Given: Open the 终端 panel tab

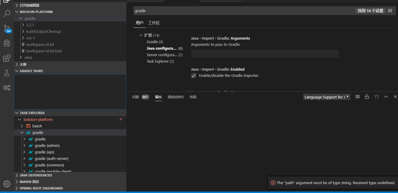Looking at the screenshot, I should [x=193, y=97].
